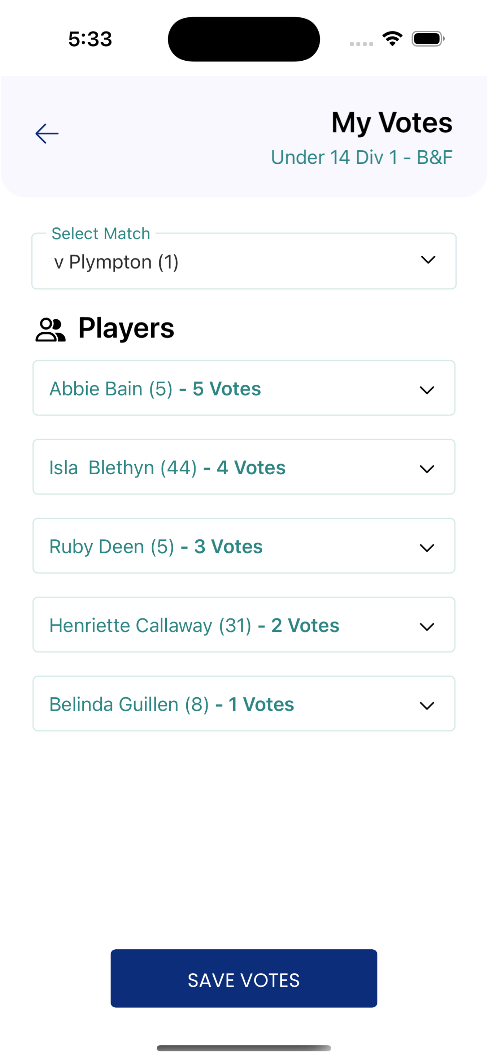488x1061 pixels.
Task: Open Belinda Guillen (8) - 1 Votes row
Action: point(244,704)
